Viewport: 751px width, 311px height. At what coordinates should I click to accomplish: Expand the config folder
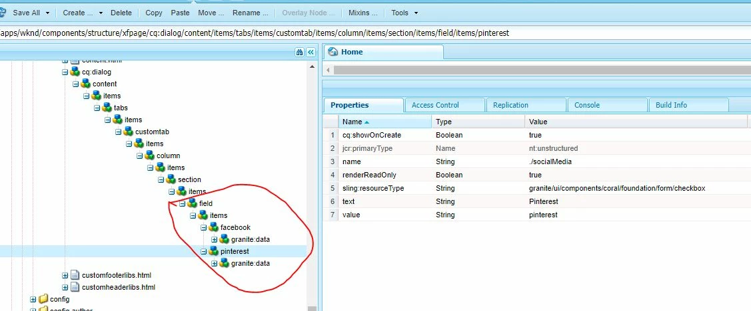pos(33,300)
